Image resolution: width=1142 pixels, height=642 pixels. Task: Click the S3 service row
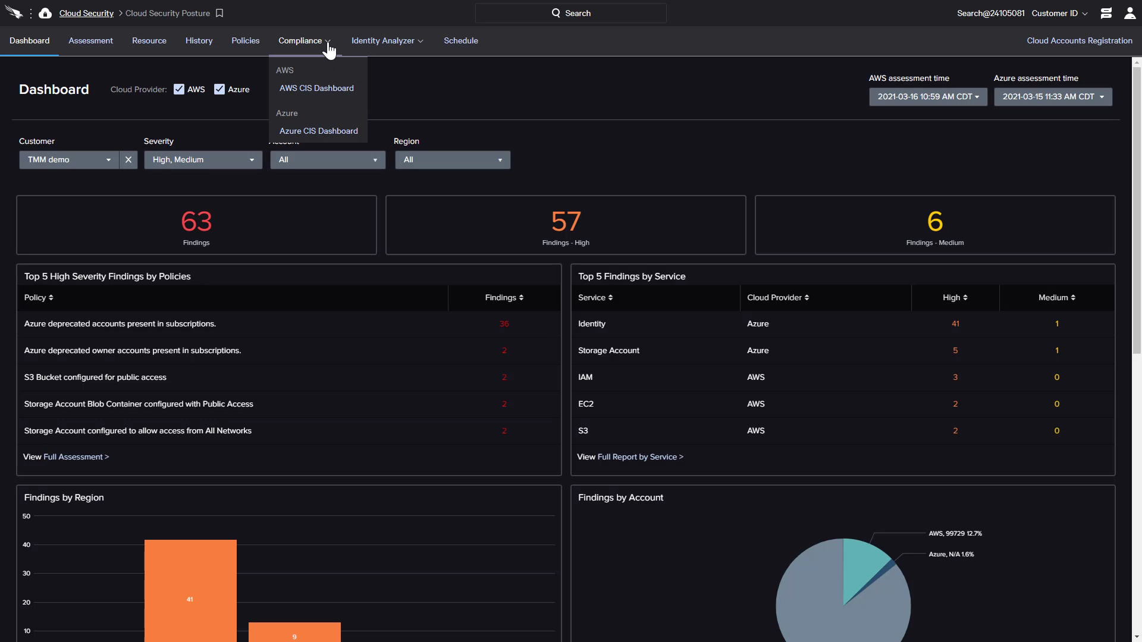click(x=843, y=431)
